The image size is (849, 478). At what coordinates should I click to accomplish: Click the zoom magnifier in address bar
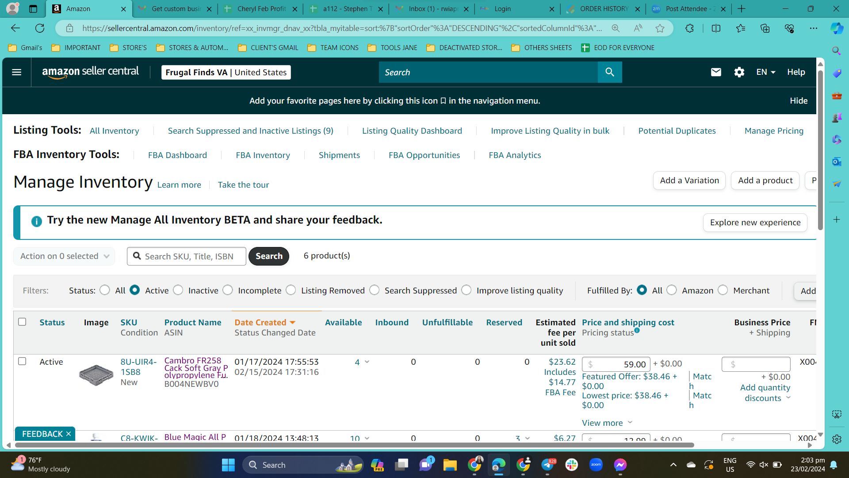[616, 28]
